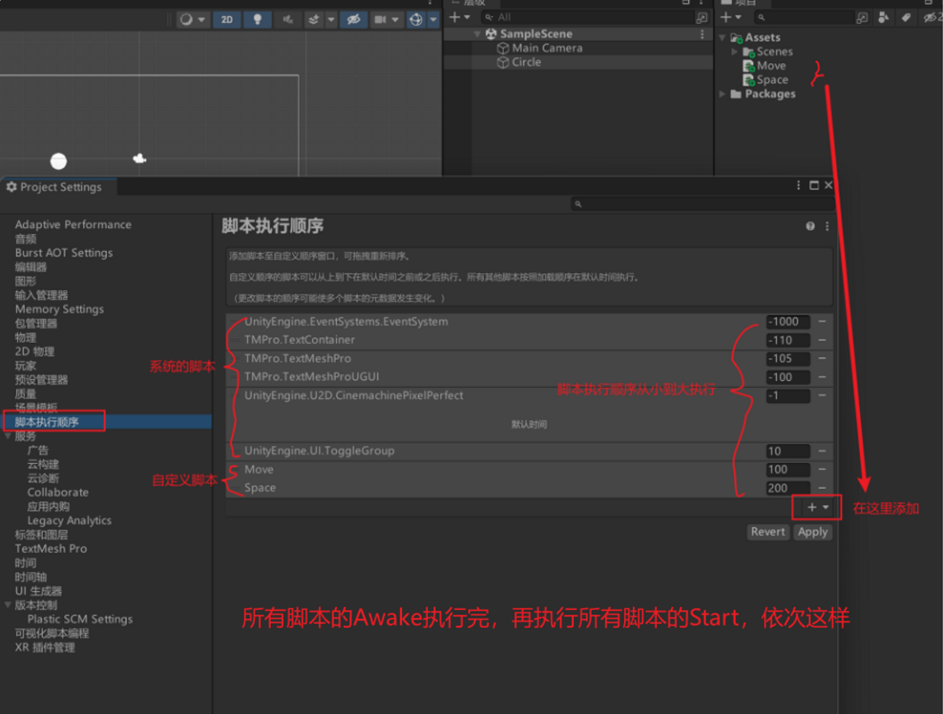Viewport: 943px width, 714px height.
Task: Open SampleScene options kebab menu
Action: pos(701,34)
